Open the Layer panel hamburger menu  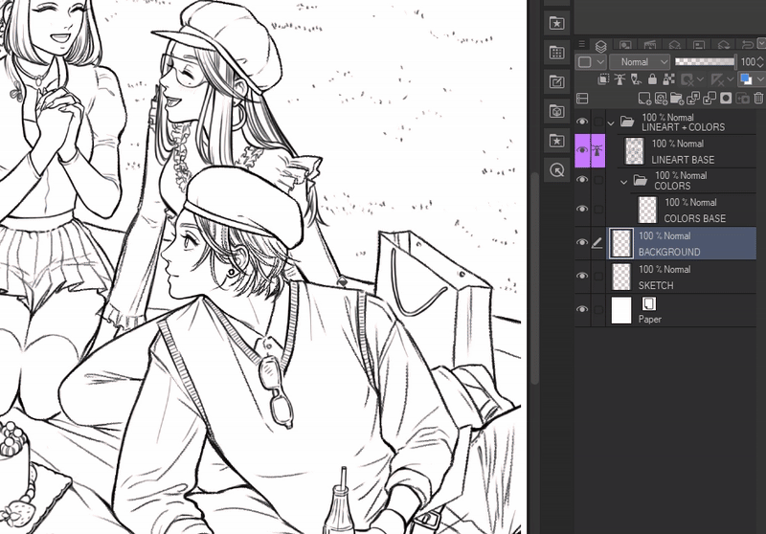coord(581,44)
